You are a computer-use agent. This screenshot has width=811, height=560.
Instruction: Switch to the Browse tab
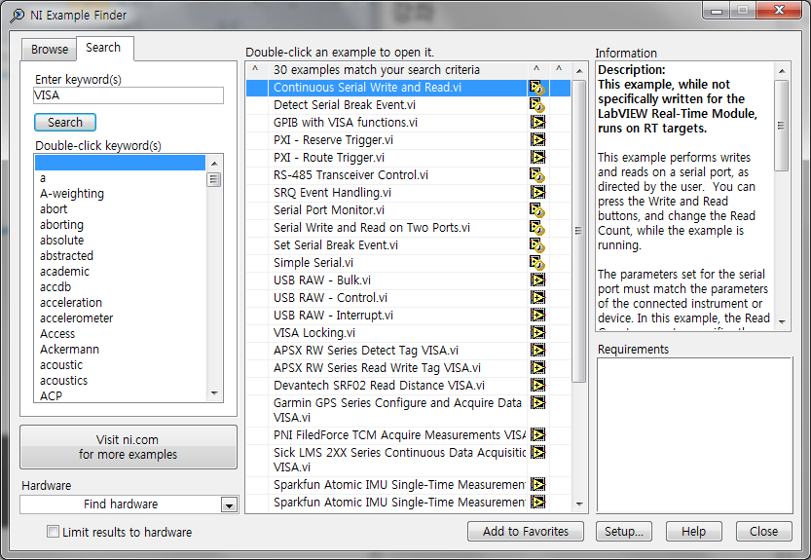coord(49,50)
